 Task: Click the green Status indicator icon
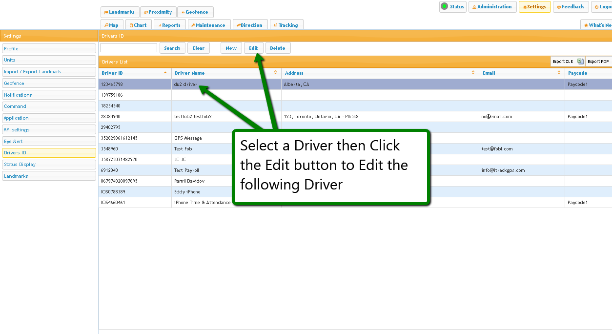coord(444,6)
